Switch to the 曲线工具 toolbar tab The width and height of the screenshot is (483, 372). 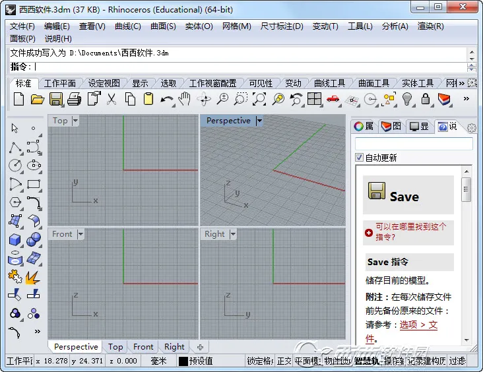point(330,83)
